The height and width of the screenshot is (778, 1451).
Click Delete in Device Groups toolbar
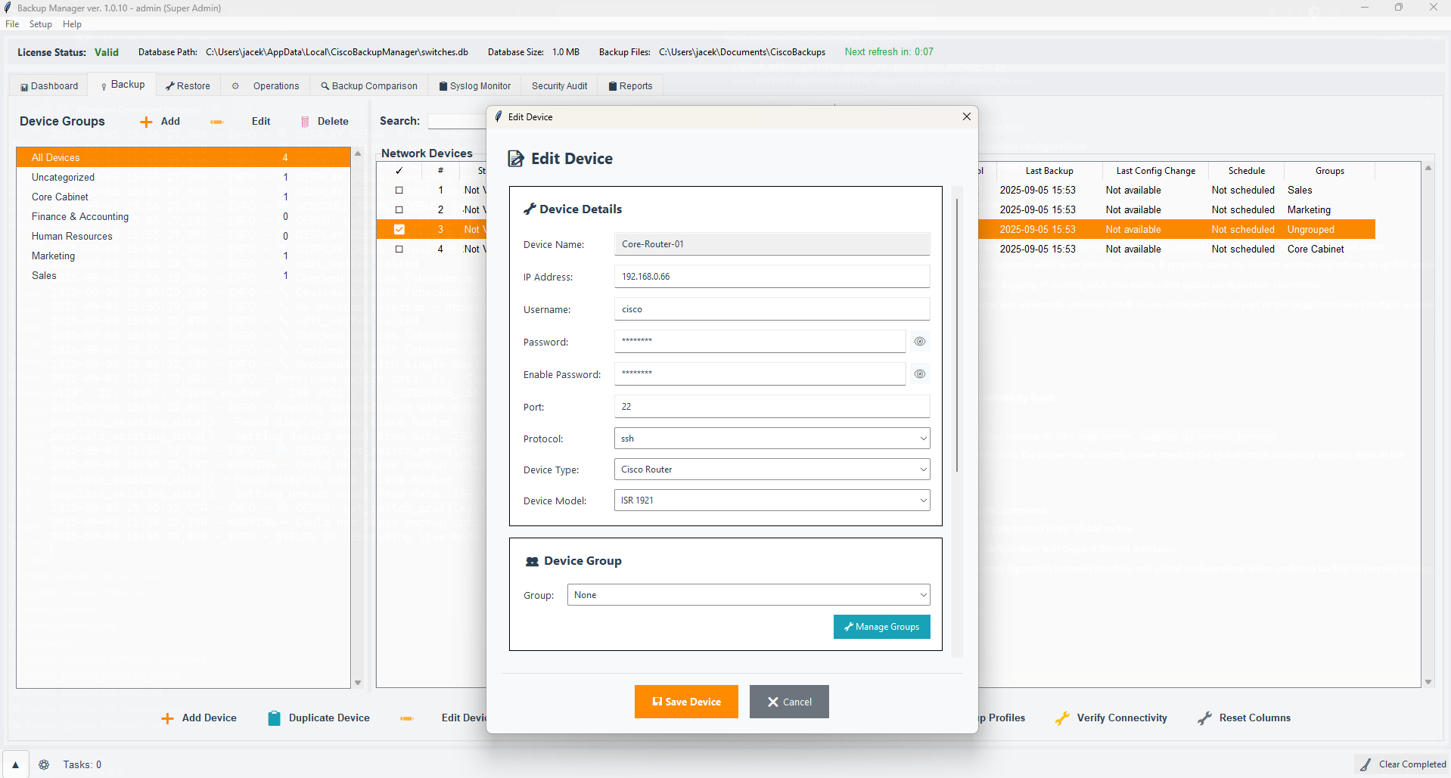325,121
